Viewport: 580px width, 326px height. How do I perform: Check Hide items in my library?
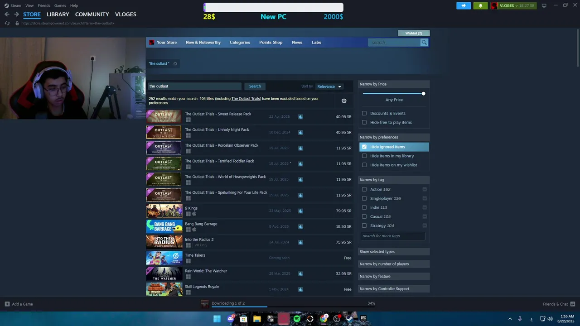pyautogui.click(x=364, y=156)
